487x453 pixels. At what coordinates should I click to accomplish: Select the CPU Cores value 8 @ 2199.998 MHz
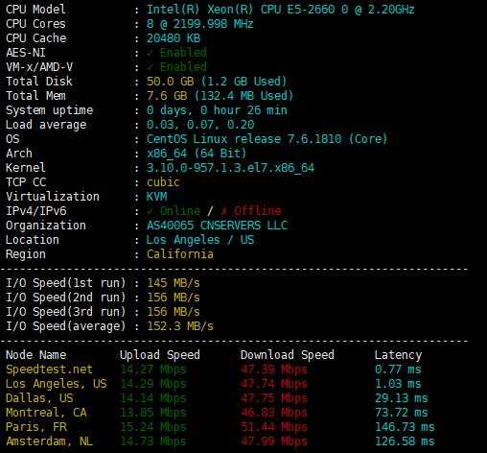pos(199,24)
